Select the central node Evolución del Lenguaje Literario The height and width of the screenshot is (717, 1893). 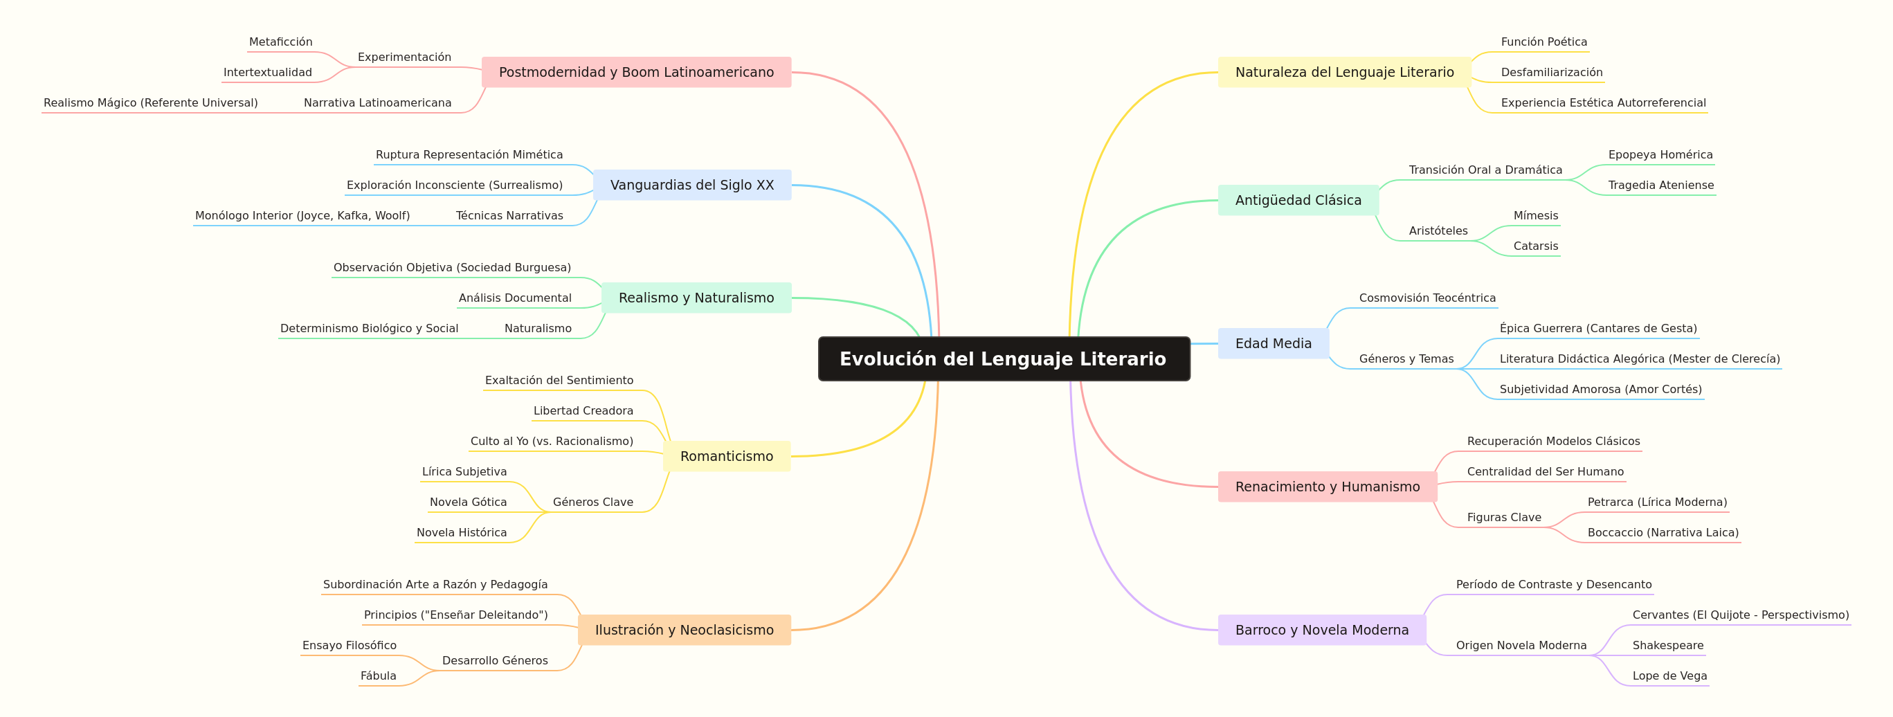[1004, 359]
